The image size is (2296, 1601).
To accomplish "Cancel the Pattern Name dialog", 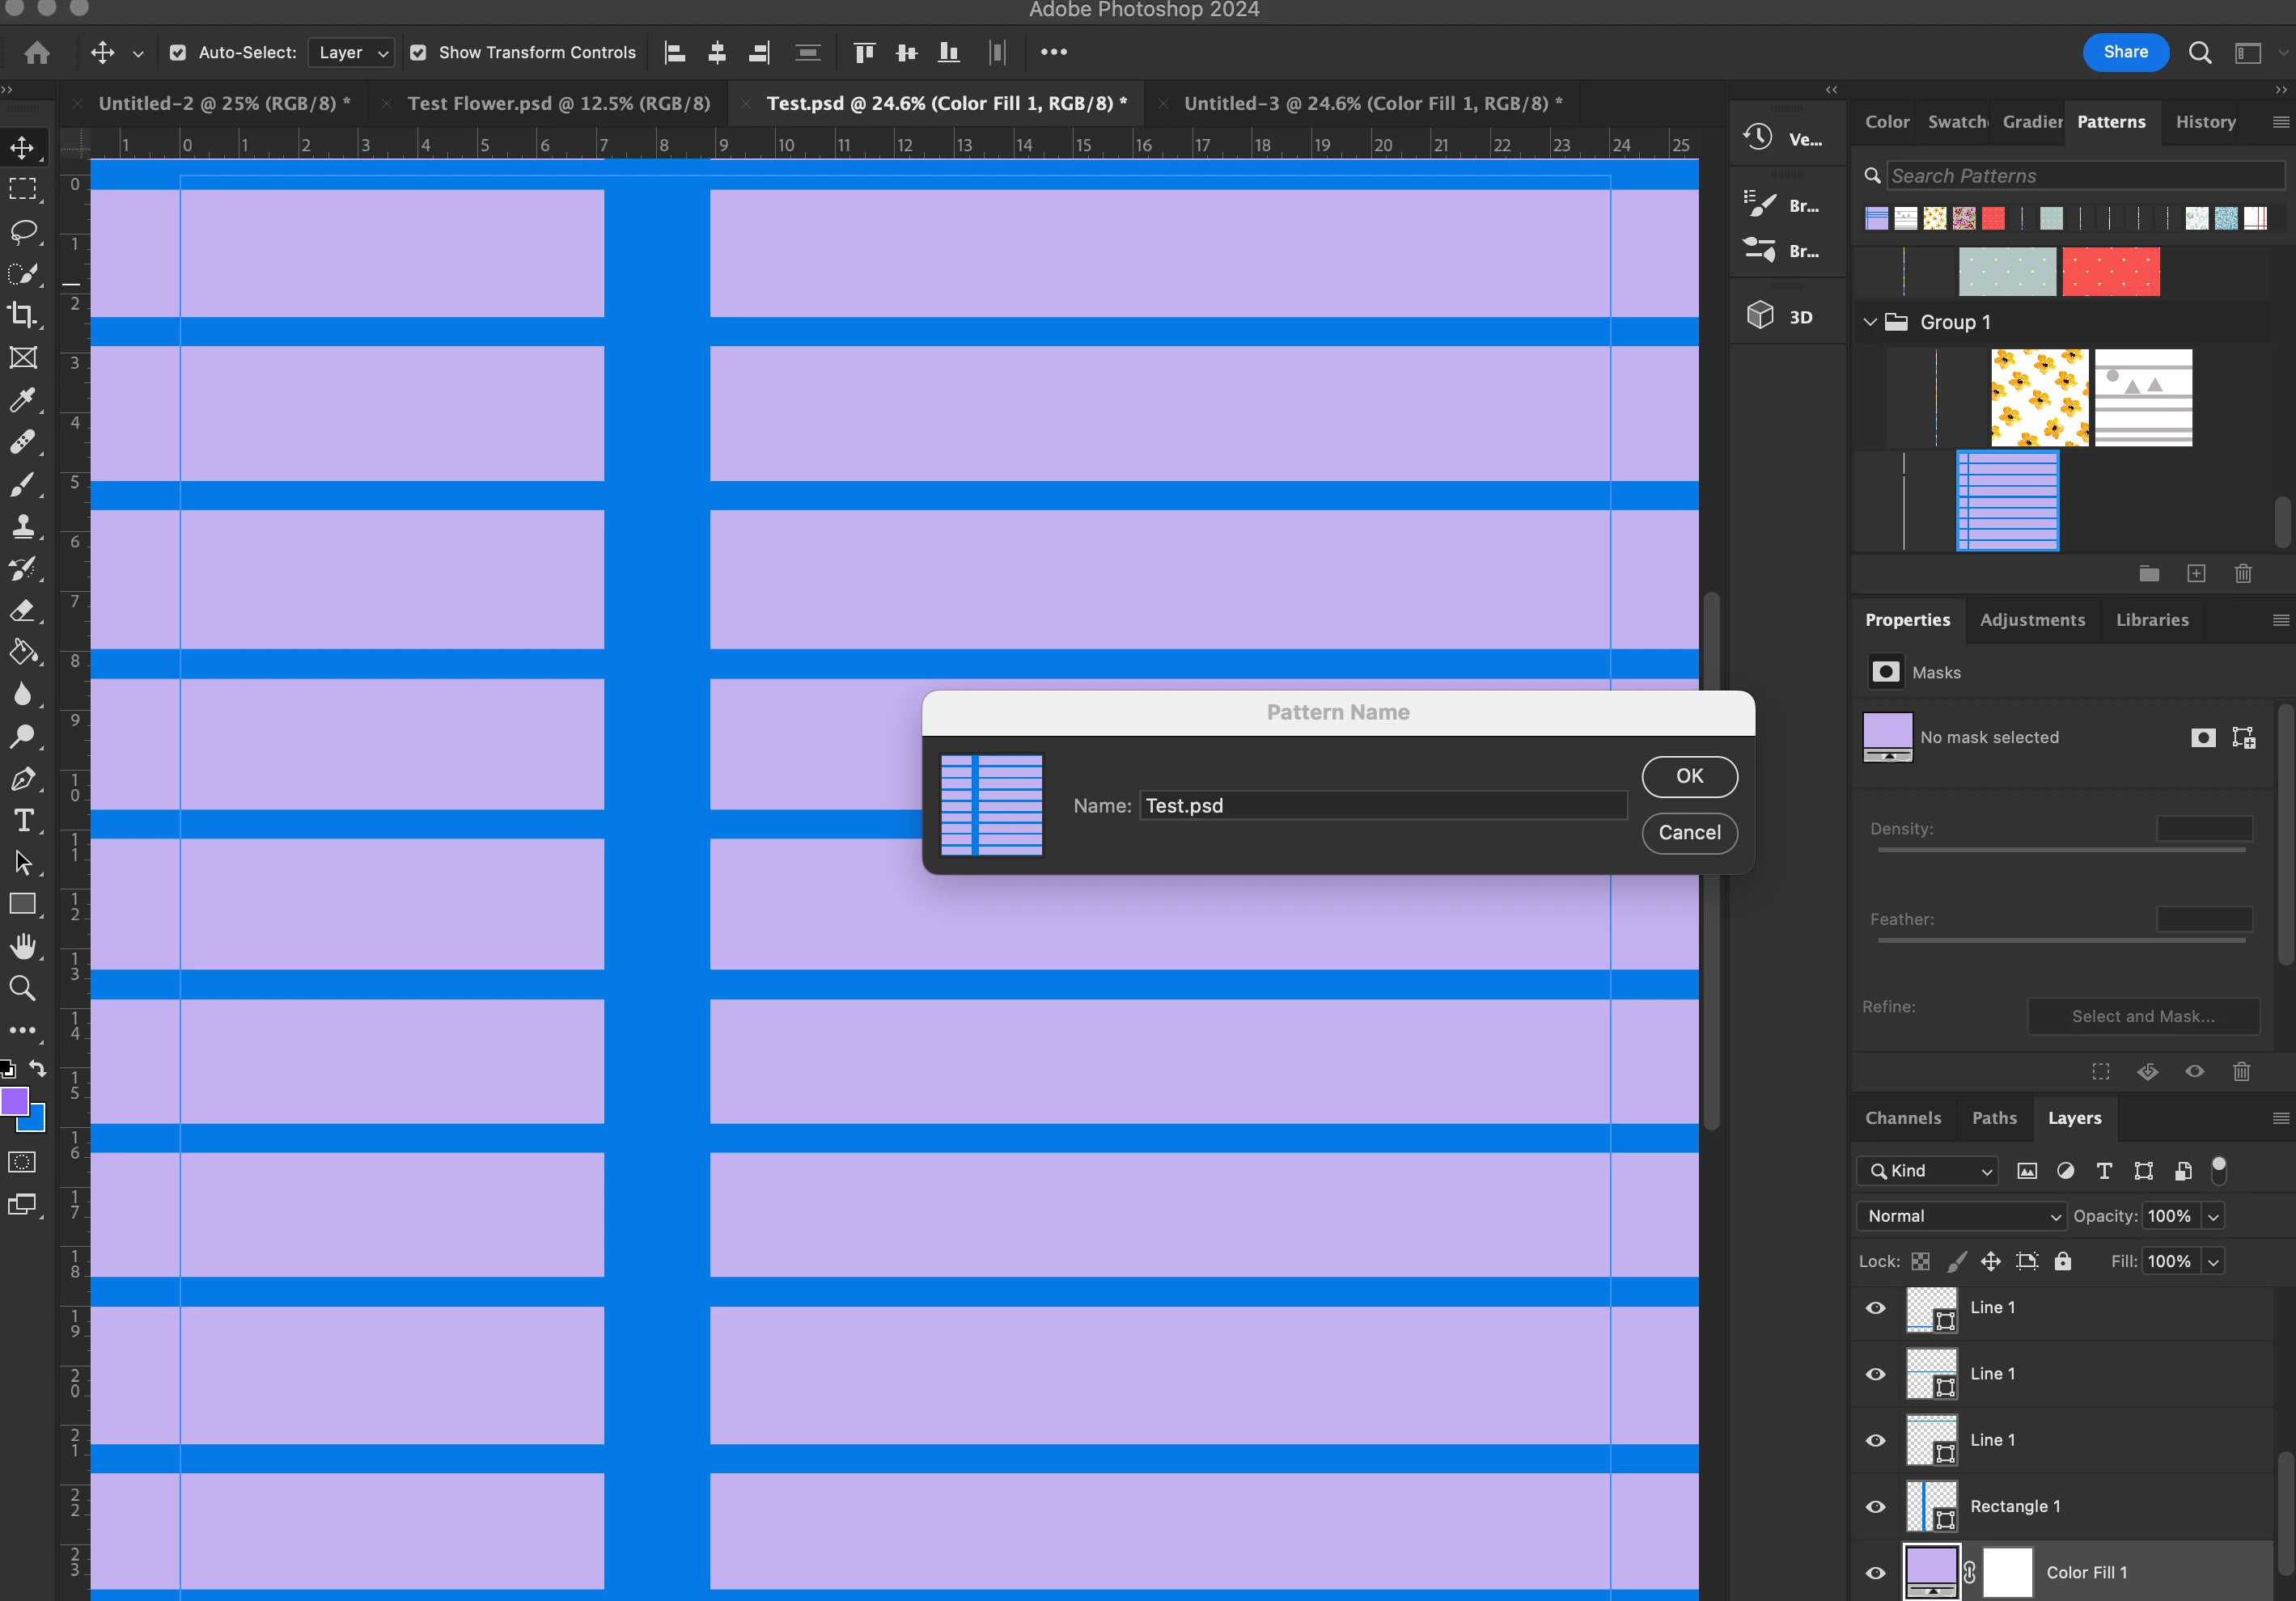I will 1689,833.
